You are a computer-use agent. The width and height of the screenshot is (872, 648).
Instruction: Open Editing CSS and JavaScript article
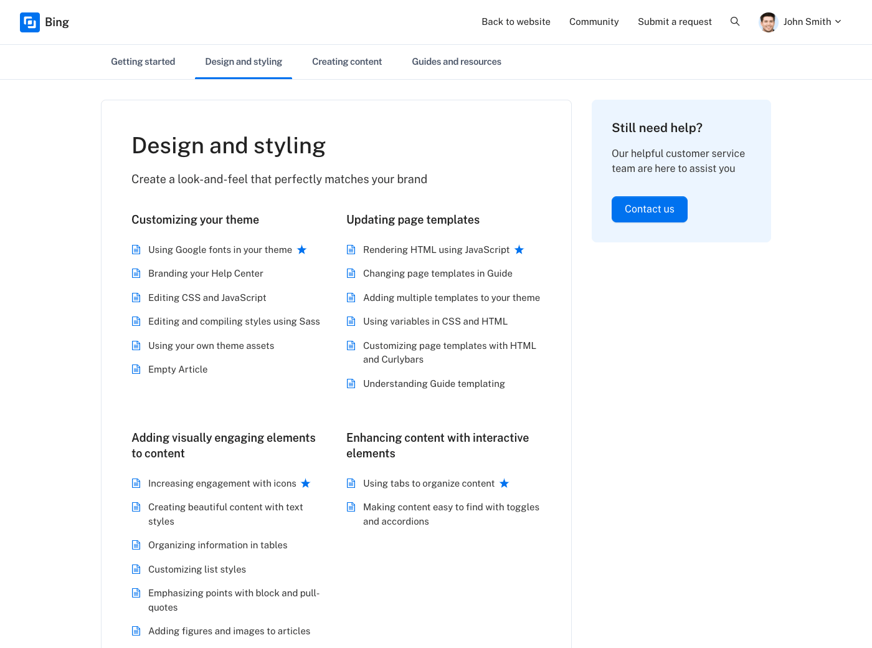pyautogui.click(x=207, y=298)
